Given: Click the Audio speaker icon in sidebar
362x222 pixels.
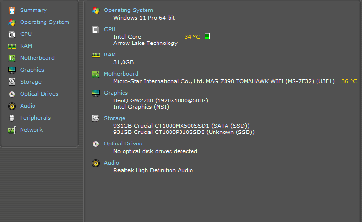Looking at the screenshot, I should click(x=12, y=106).
